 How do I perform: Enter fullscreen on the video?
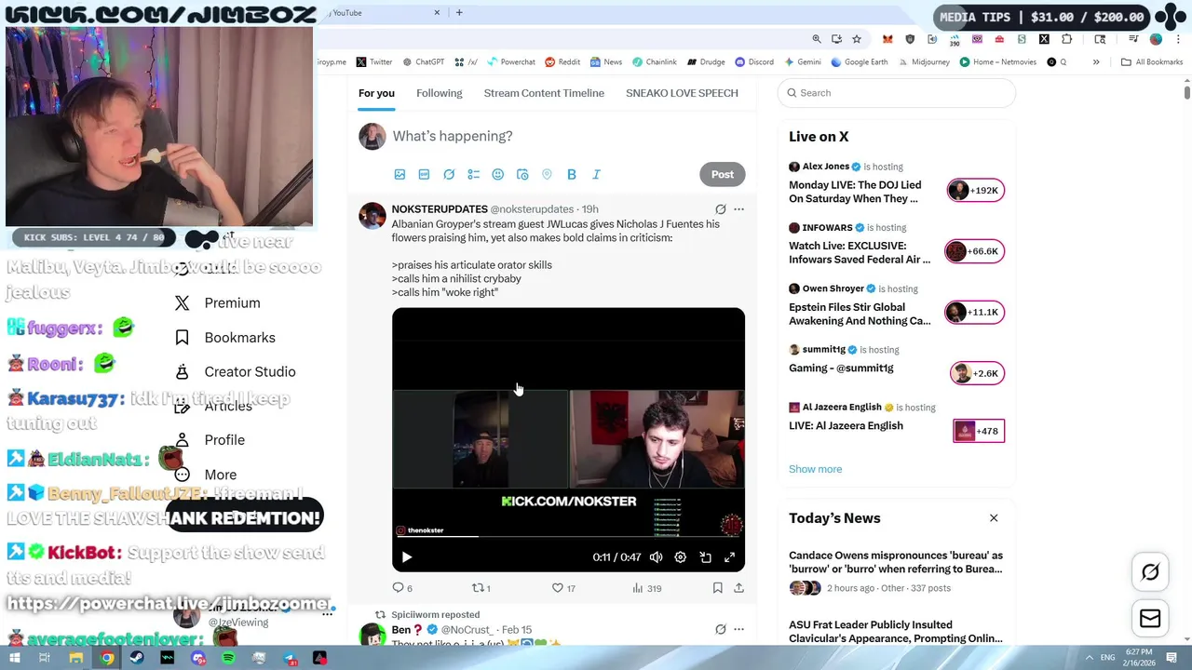pos(730,557)
